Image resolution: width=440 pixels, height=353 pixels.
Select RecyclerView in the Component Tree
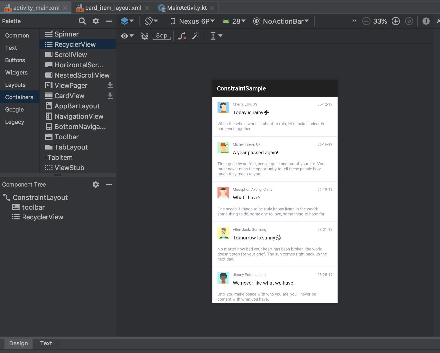click(x=42, y=217)
